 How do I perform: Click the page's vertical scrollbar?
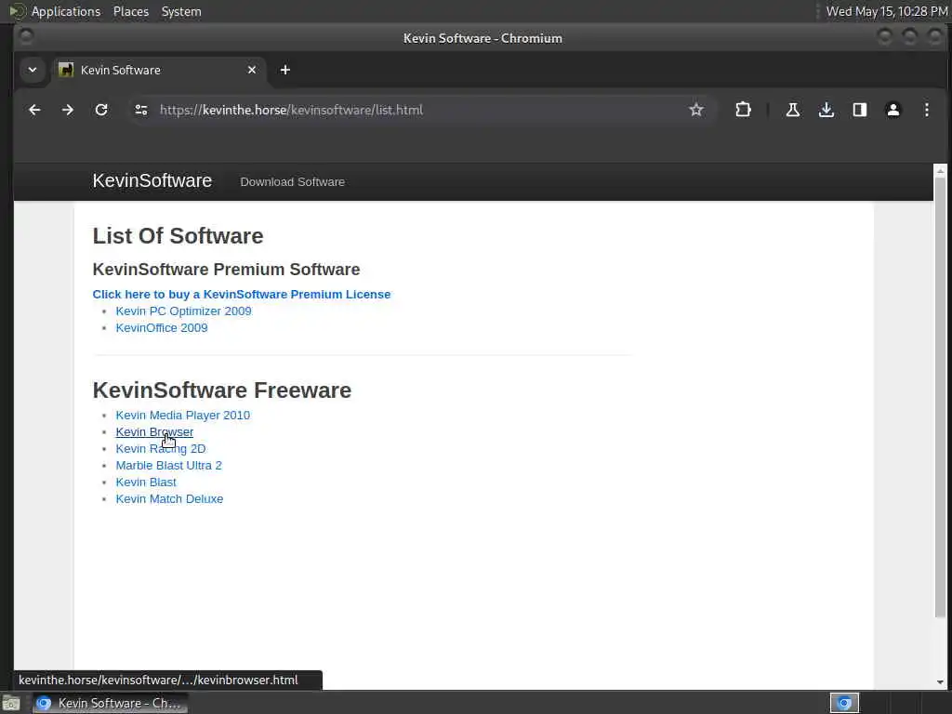point(940,390)
